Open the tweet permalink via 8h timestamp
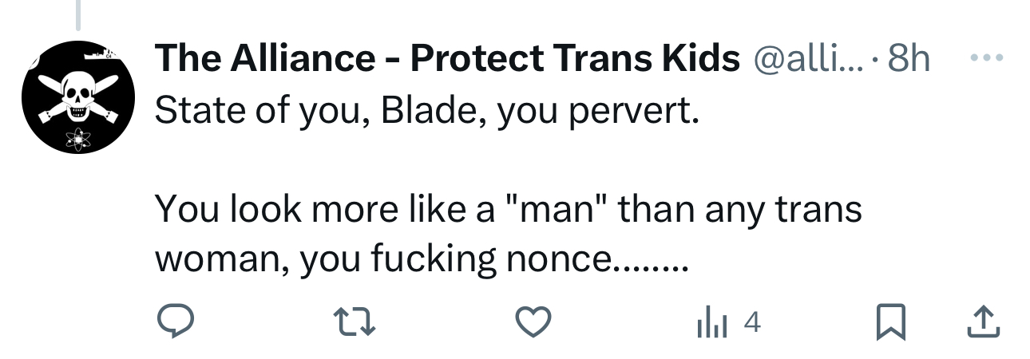Screen dimensions: 1030x359 (909, 58)
